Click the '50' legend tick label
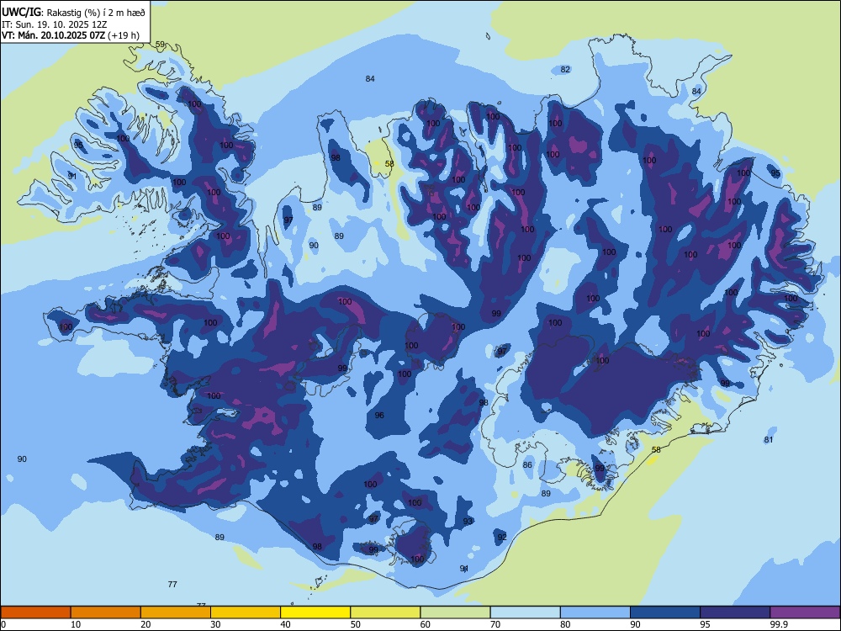The width and height of the screenshot is (841, 631). point(356,624)
